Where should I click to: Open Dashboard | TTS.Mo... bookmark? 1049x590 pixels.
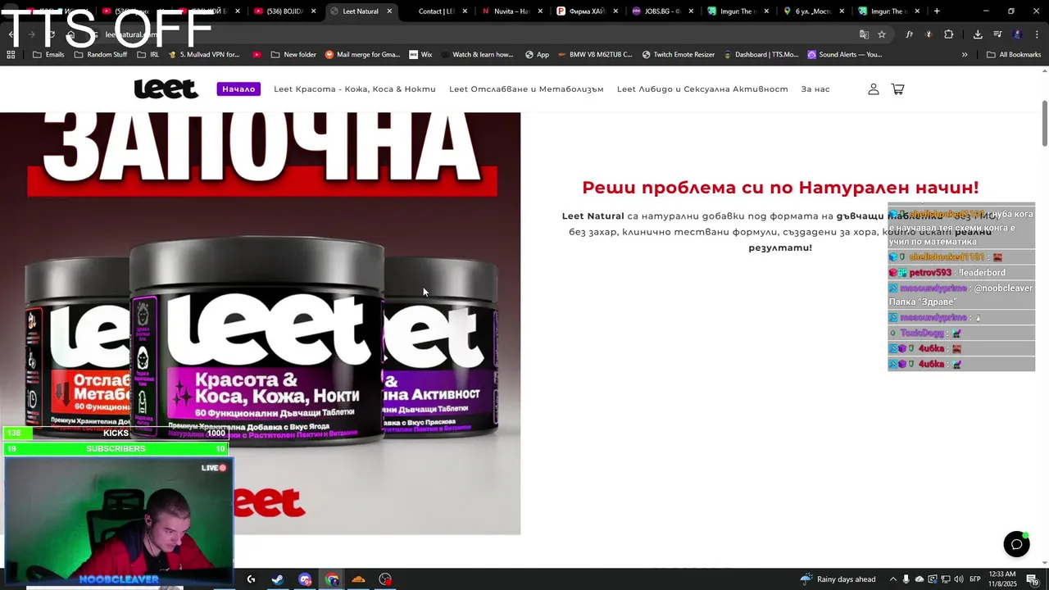coord(762,55)
